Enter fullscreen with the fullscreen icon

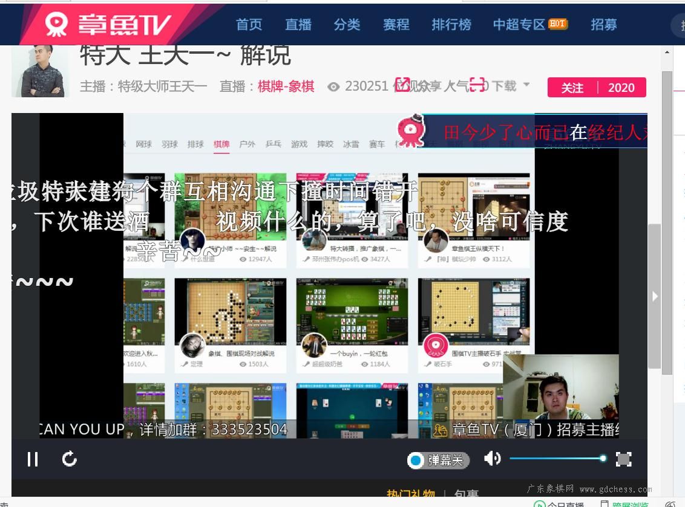pos(623,459)
